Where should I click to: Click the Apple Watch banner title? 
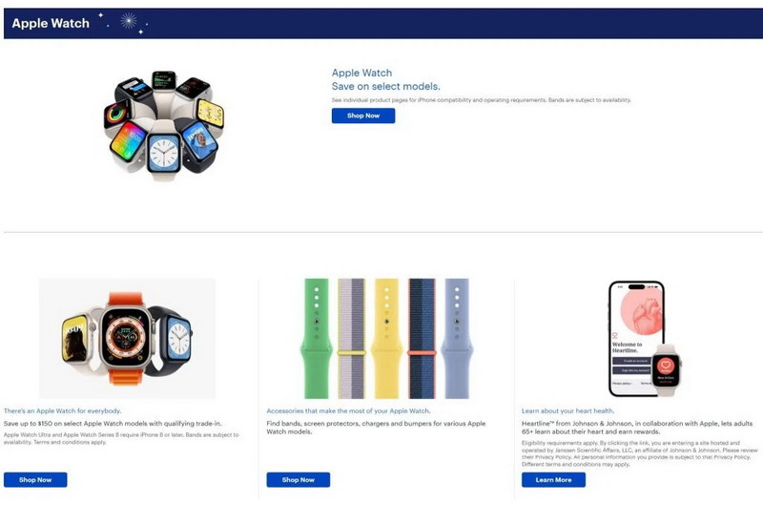click(x=51, y=23)
